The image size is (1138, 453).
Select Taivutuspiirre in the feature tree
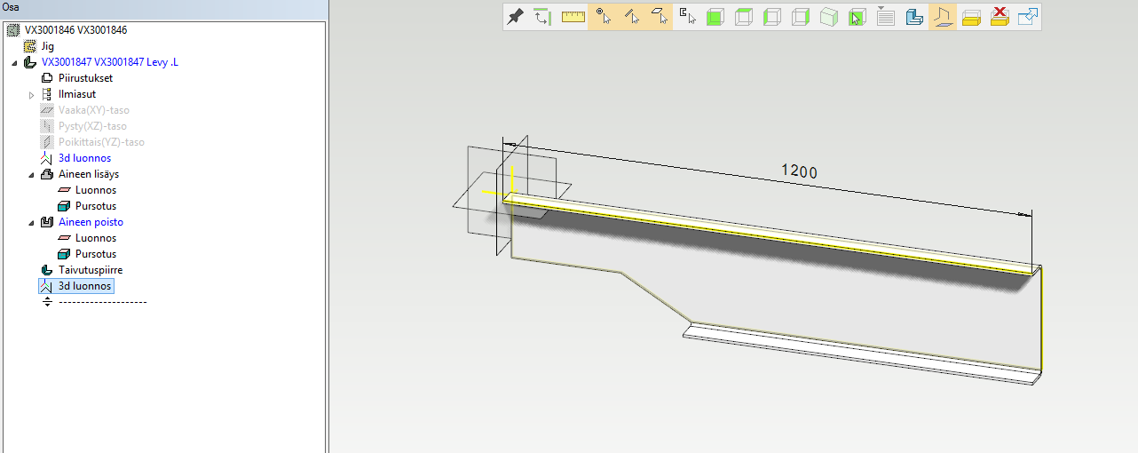[x=90, y=270]
